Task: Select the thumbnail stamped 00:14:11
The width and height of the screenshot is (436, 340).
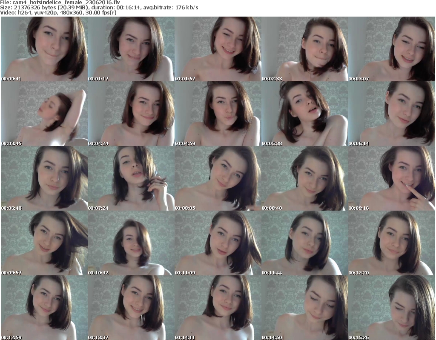Action: [x=218, y=308]
